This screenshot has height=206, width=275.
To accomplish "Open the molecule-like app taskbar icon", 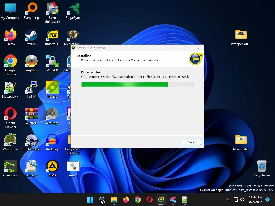I will [x=173, y=200].
